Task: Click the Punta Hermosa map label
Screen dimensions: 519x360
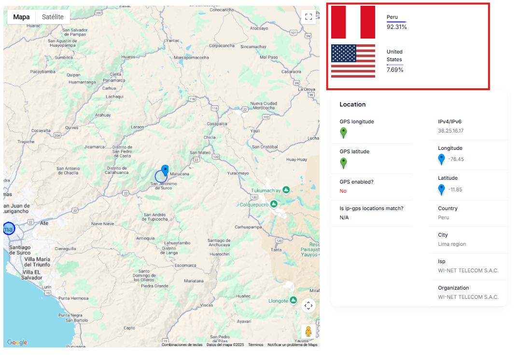Action: 73,298
